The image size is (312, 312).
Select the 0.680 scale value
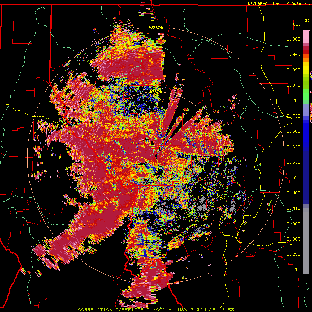click(294, 131)
